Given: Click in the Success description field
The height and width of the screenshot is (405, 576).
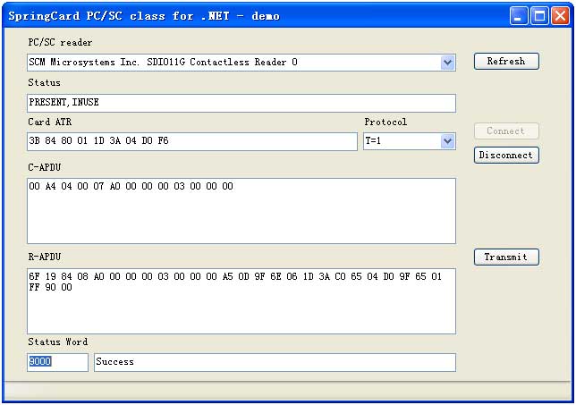Looking at the screenshot, I should (275, 362).
